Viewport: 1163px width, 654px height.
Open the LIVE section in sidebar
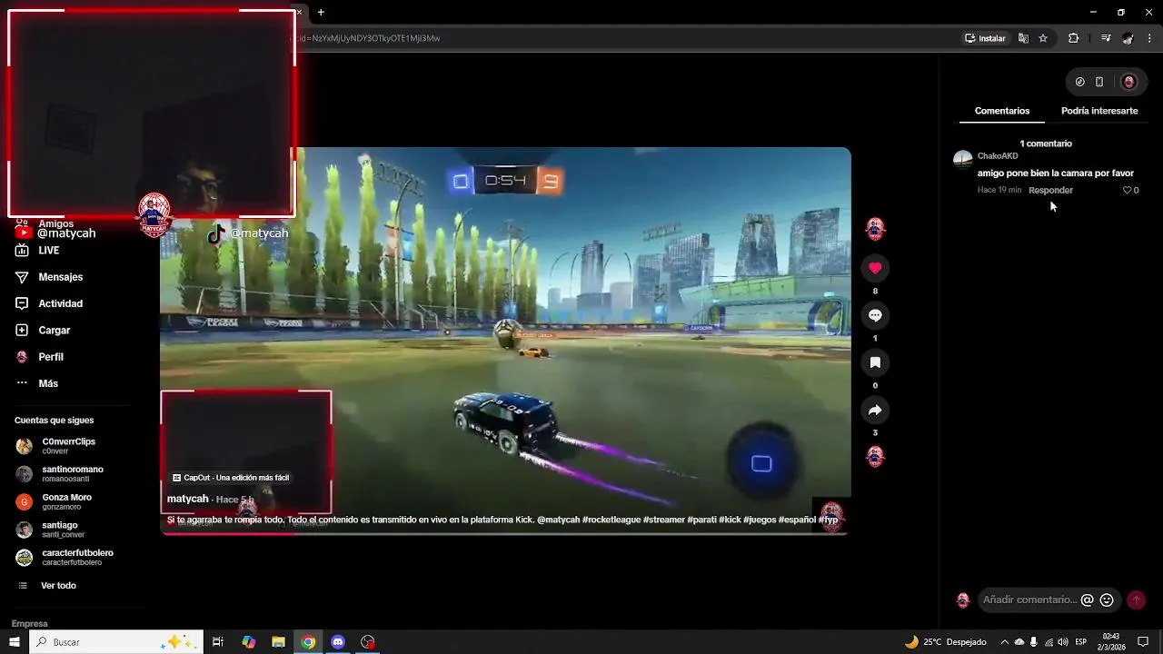(x=48, y=251)
